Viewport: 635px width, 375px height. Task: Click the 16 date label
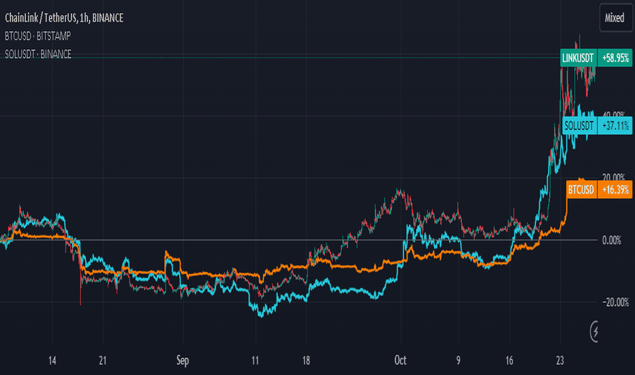510,361
